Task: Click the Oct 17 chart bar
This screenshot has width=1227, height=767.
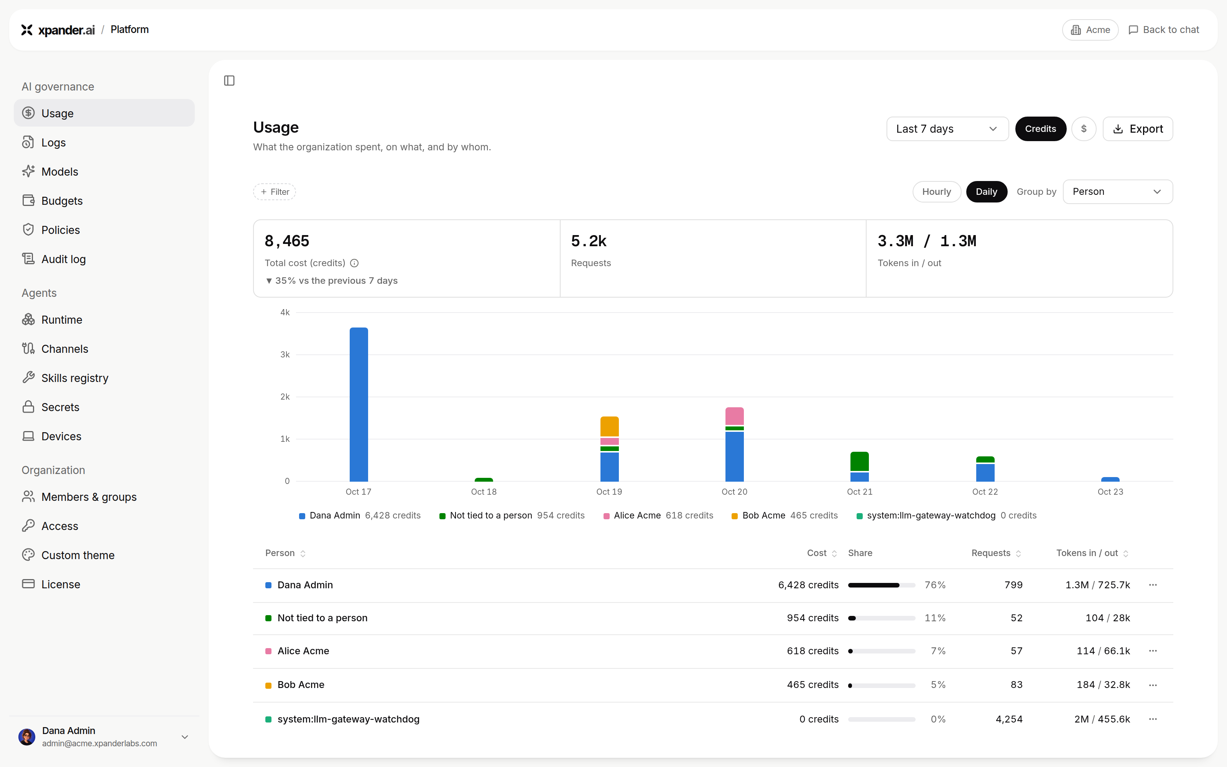Action: point(359,404)
